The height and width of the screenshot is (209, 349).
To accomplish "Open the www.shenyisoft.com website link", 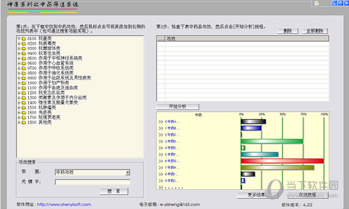I will (64, 204).
